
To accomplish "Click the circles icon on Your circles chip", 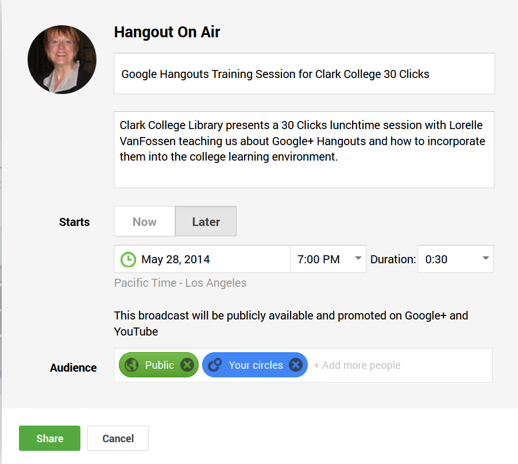I will [215, 365].
